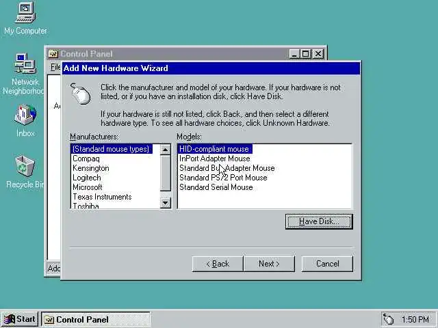This screenshot has width=438, height=328.
Task: Go Back in the hardware wizard
Action: [x=218, y=264]
